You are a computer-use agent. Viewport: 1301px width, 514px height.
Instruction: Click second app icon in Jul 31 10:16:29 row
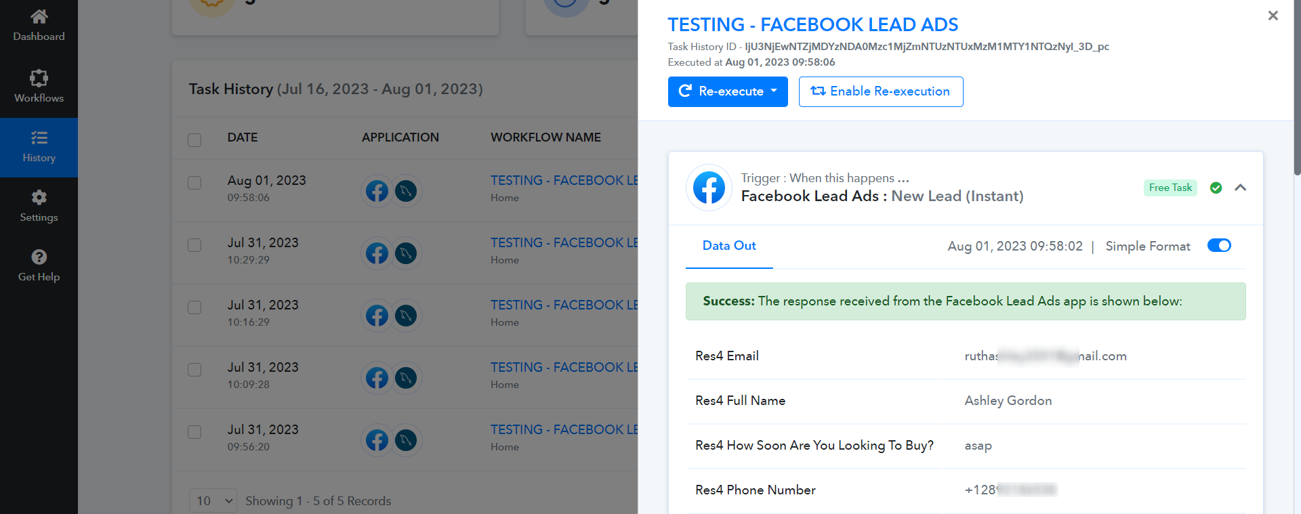click(406, 316)
